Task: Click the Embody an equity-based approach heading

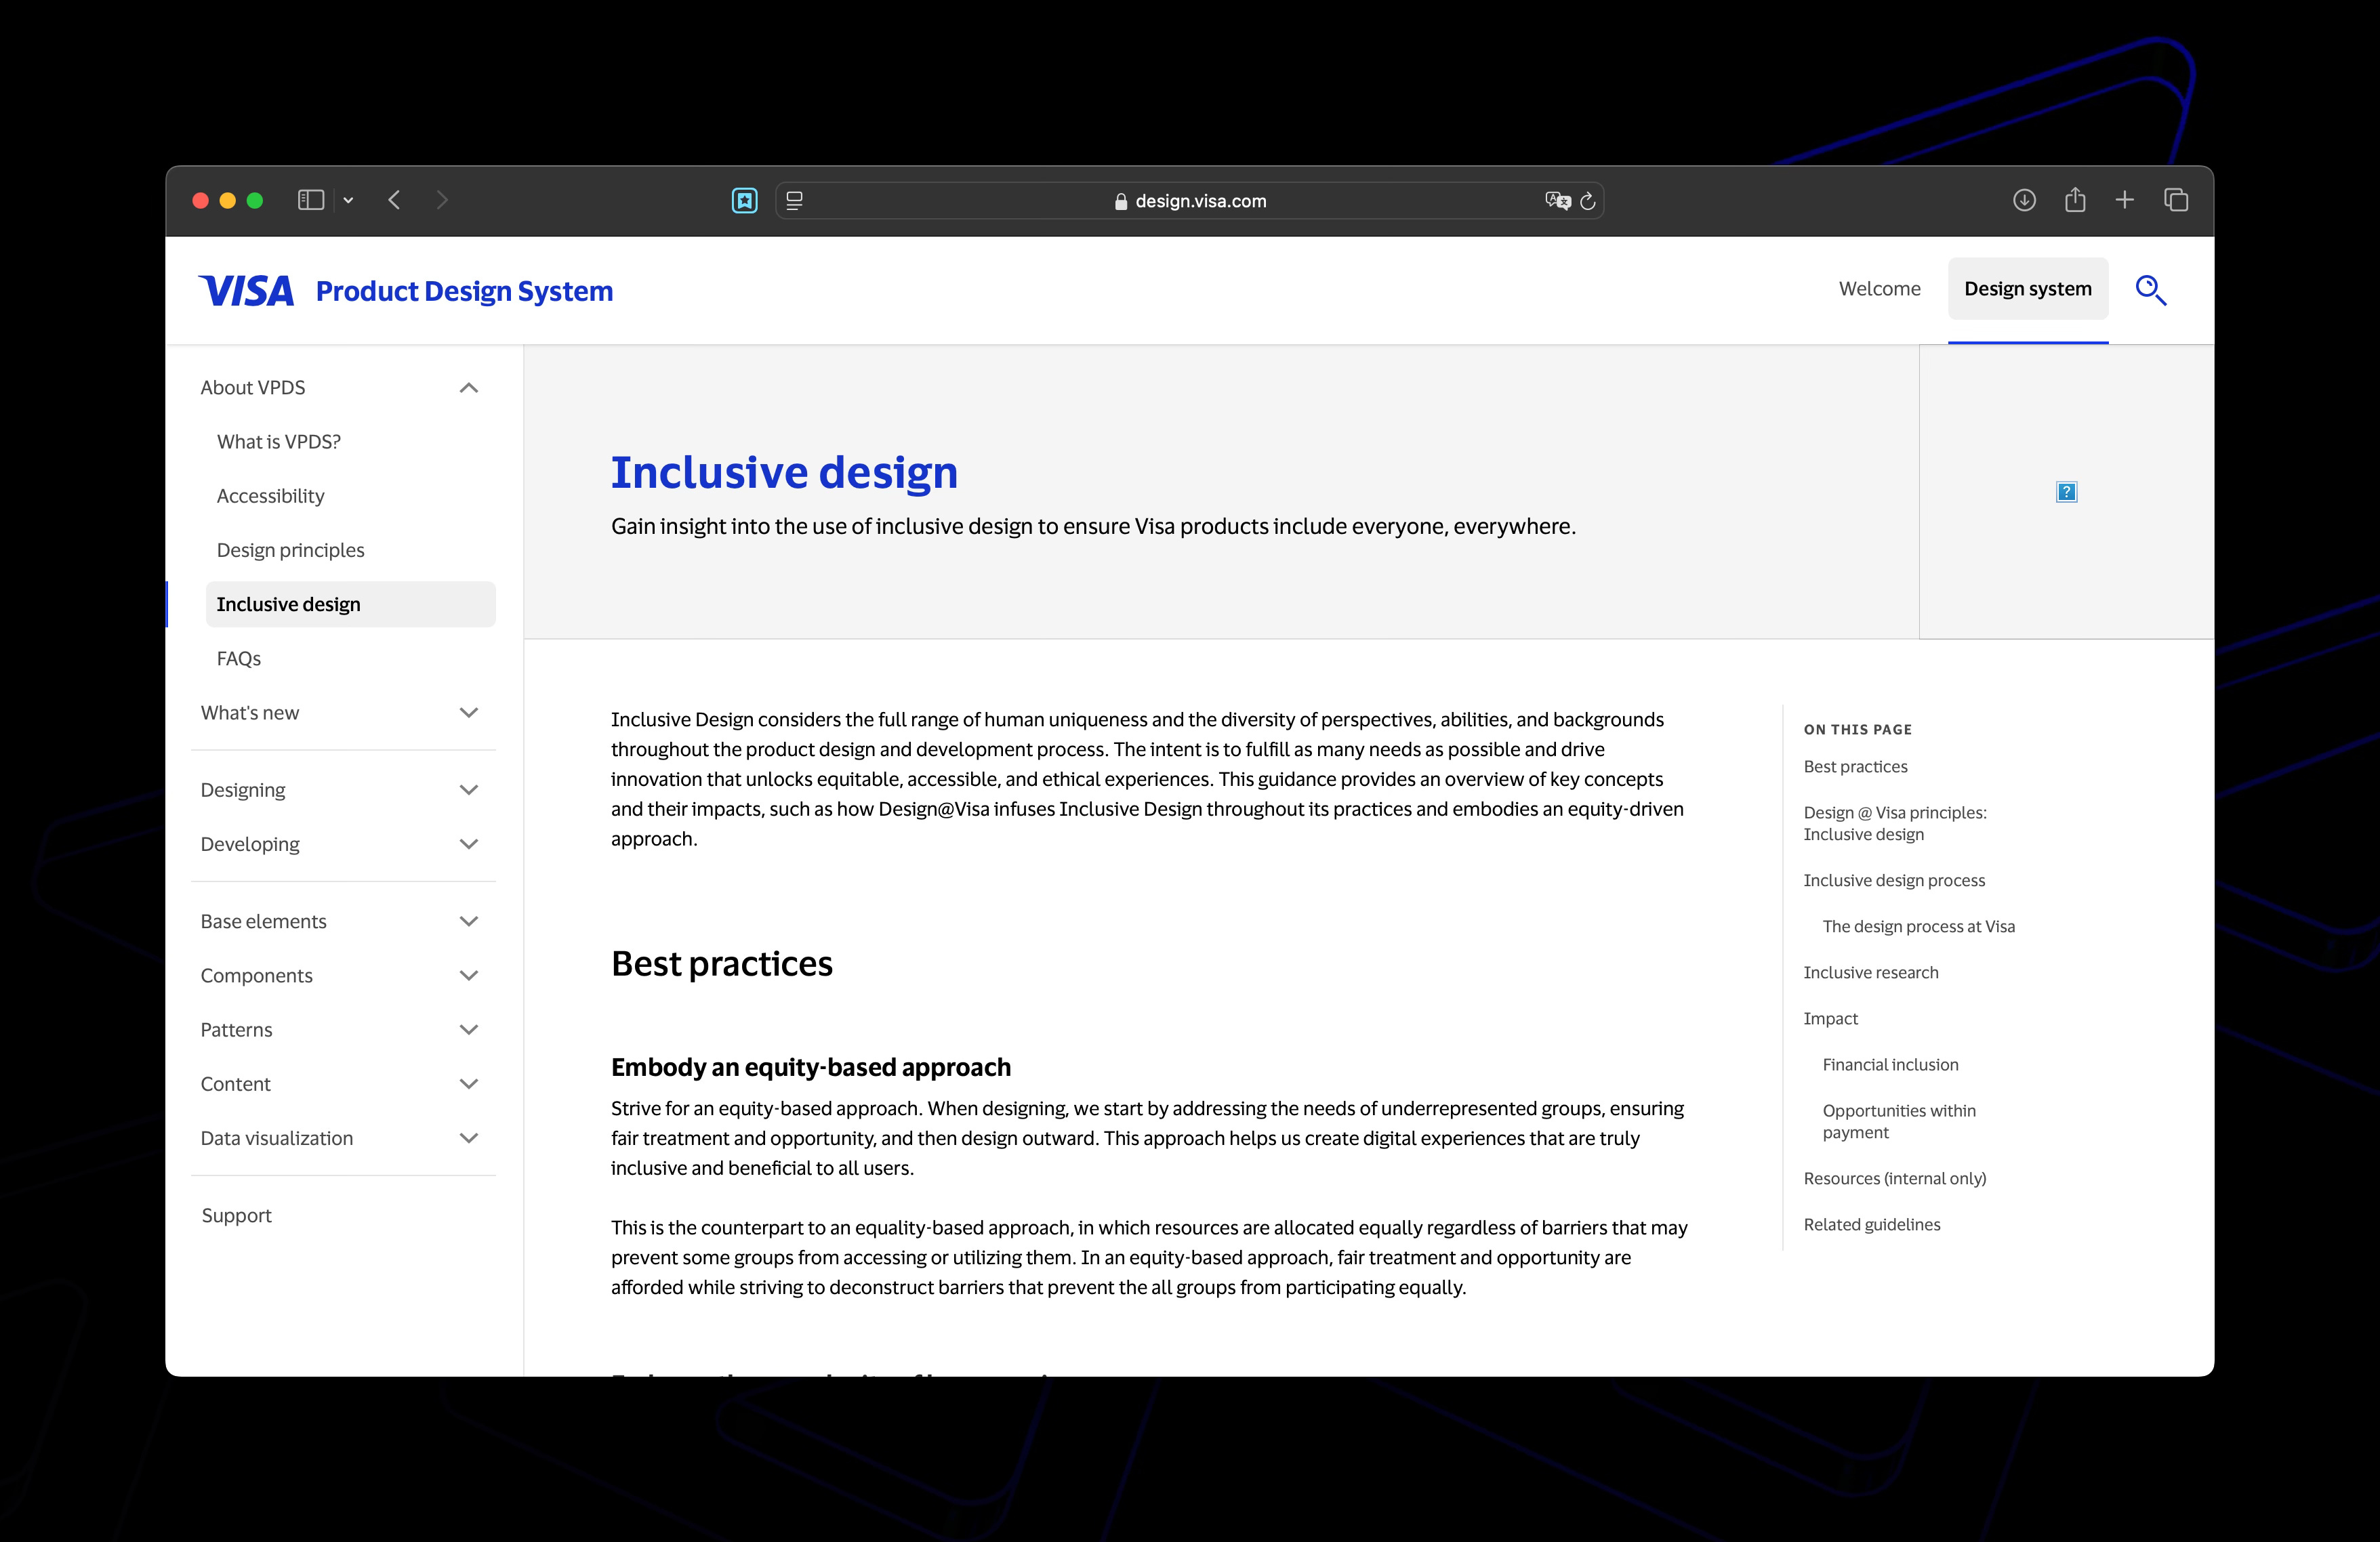Action: (811, 1067)
